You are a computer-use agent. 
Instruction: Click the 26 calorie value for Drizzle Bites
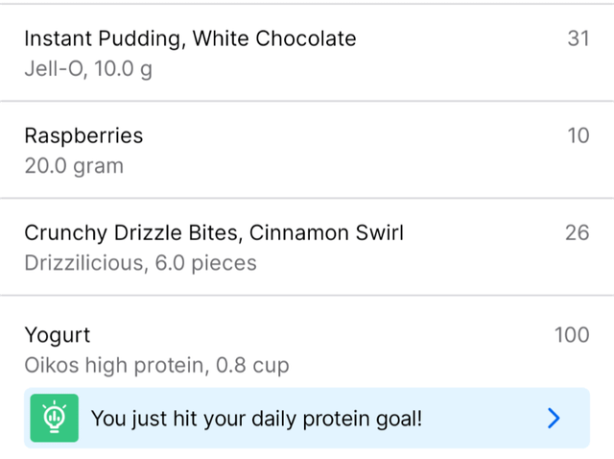pos(577,232)
